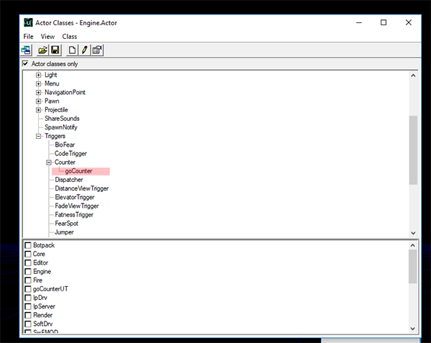Expand the Light tree node
Image resolution: width=431 pixels, height=343 pixels.
pos(39,75)
